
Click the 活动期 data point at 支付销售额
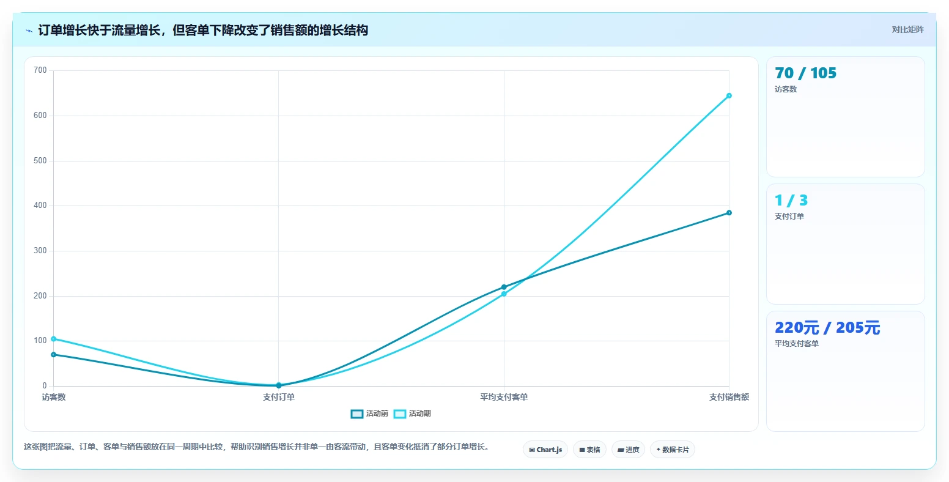pos(729,95)
